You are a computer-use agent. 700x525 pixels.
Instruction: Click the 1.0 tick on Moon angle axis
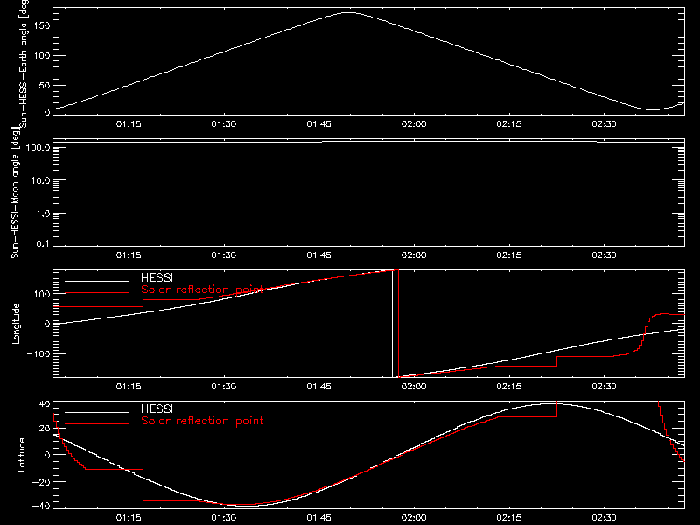[x=43, y=213]
